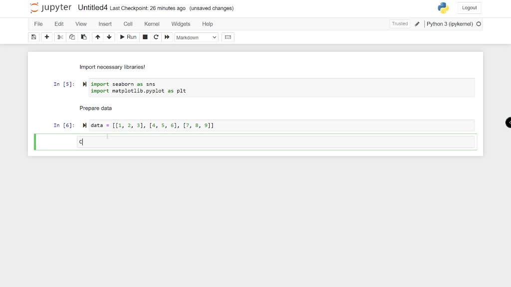The height and width of the screenshot is (287, 511).
Task: Run the current cell
Action: click(128, 37)
